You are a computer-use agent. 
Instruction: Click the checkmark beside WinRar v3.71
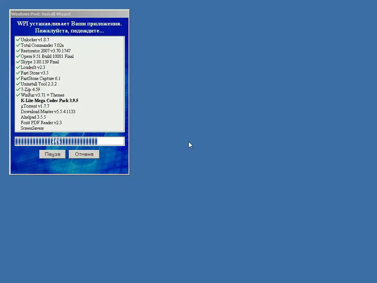[18, 95]
